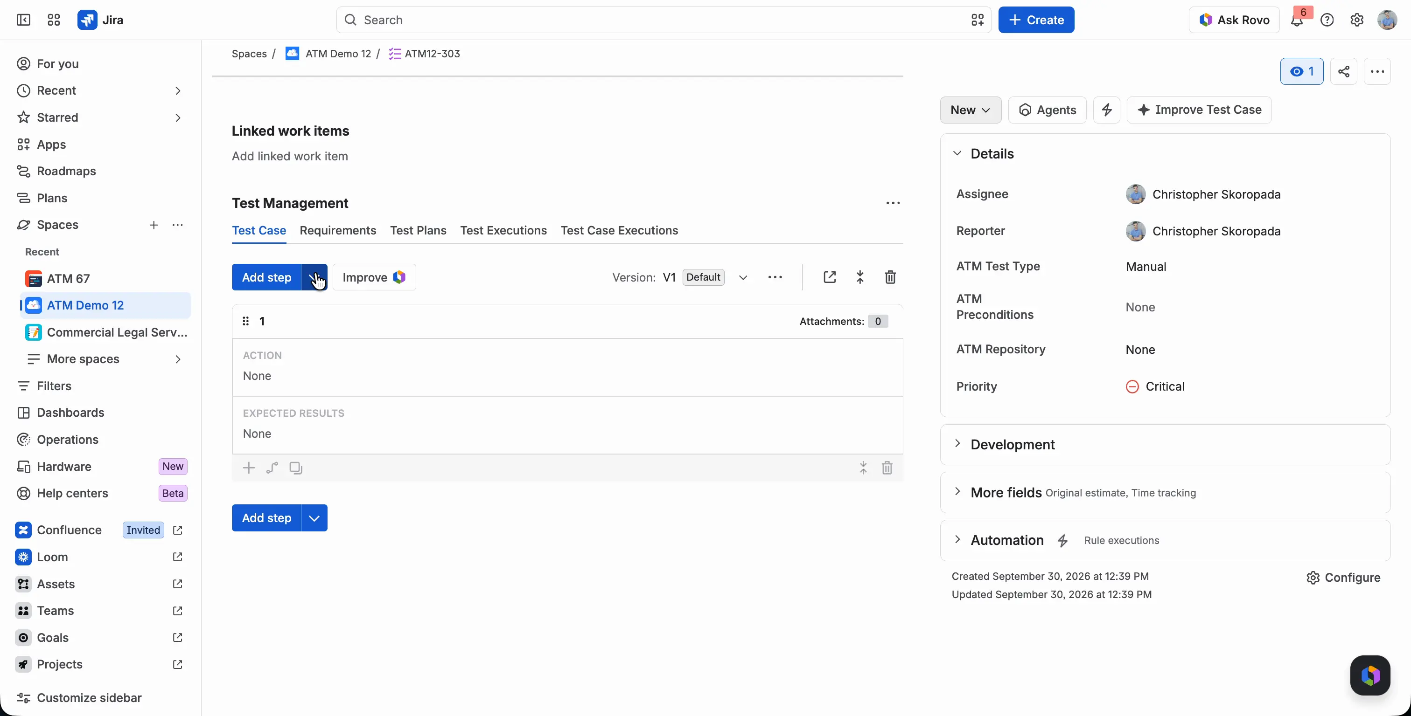Click the share icon button
The width and height of the screenshot is (1411, 716).
coord(1344,71)
